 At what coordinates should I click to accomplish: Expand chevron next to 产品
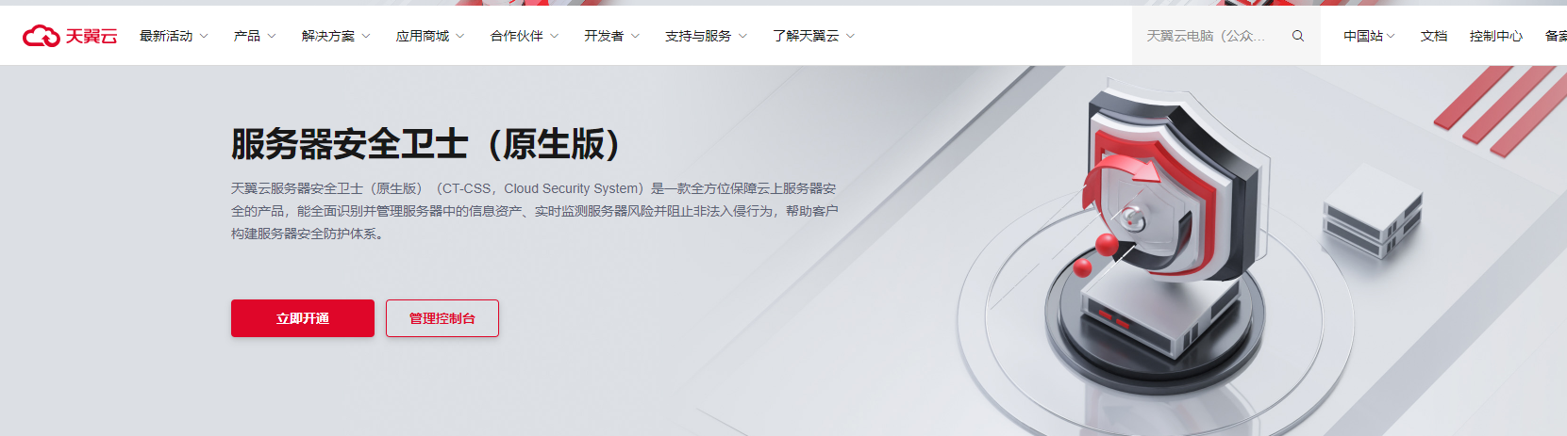point(272,36)
